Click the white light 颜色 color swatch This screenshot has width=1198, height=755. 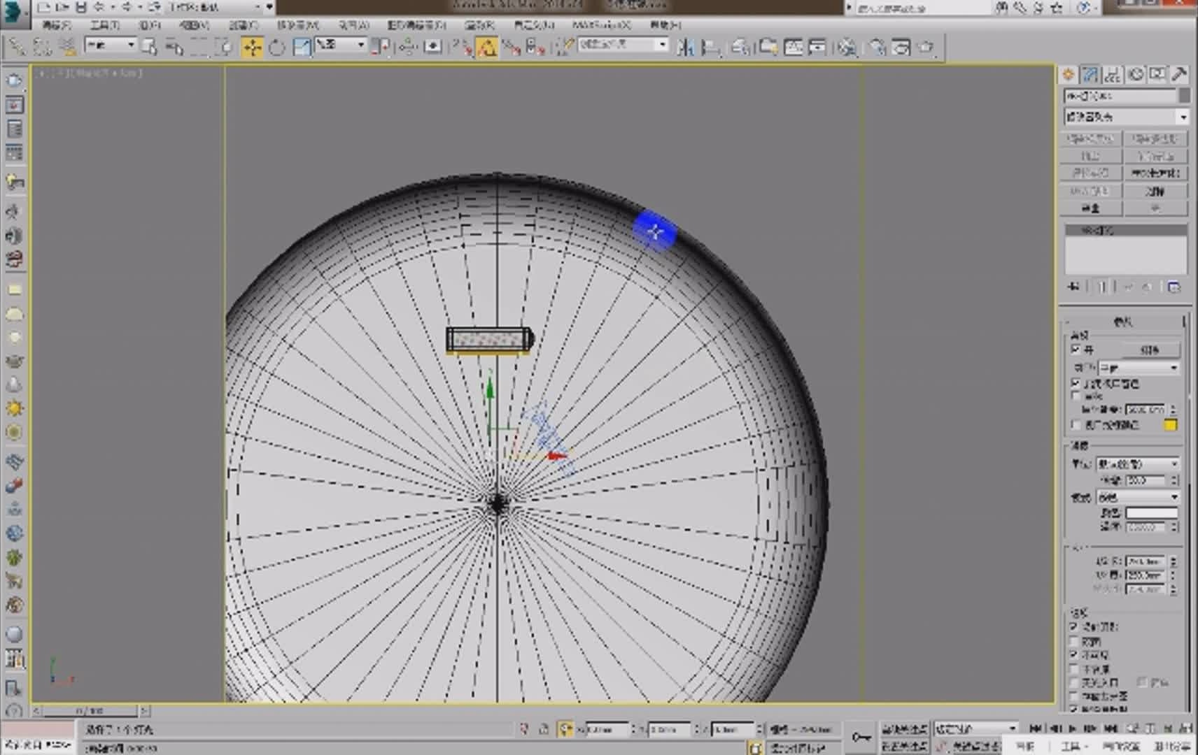tap(1151, 512)
